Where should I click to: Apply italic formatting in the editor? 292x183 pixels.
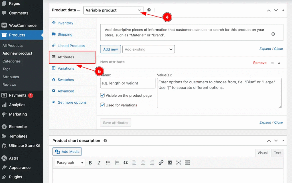coord(99,163)
